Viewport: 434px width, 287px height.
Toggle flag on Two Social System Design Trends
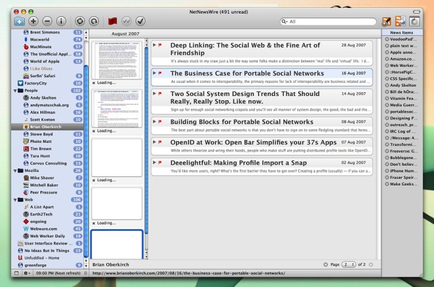pyautogui.click(x=160, y=93)
